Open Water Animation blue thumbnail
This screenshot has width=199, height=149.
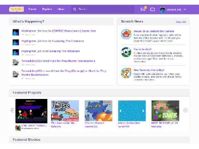132,111
